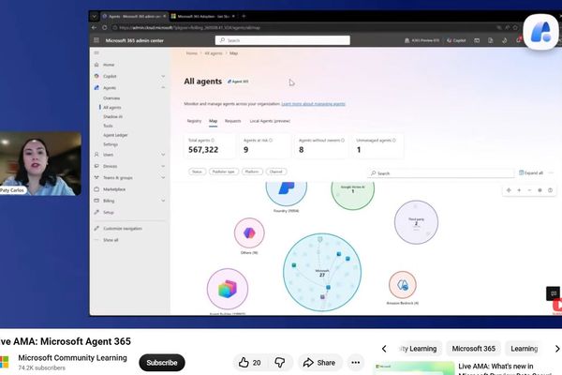This screenshot has height=375, width=562.
Task: Click the info icon next to Agents at risk
Action: [271, 141]
